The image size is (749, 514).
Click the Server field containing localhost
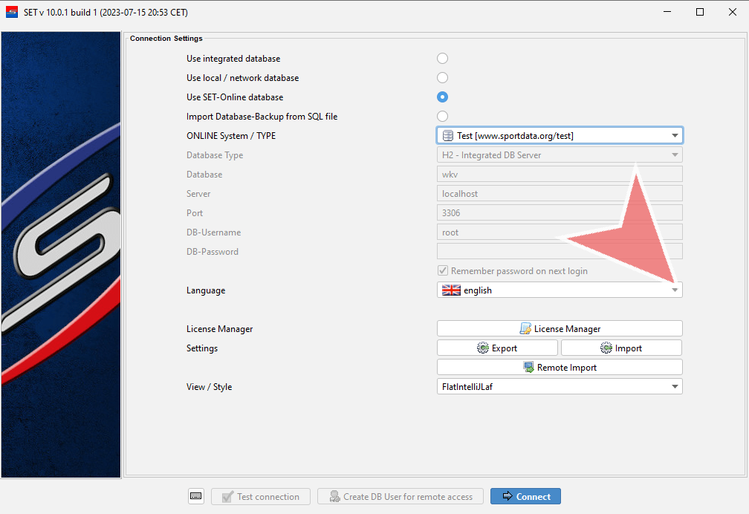click(x=559, y=194)
